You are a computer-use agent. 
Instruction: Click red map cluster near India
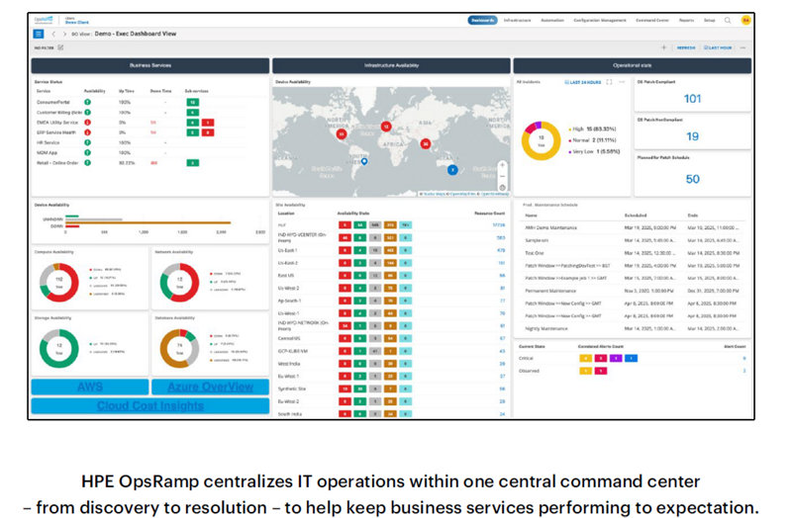tap(426, 143)
